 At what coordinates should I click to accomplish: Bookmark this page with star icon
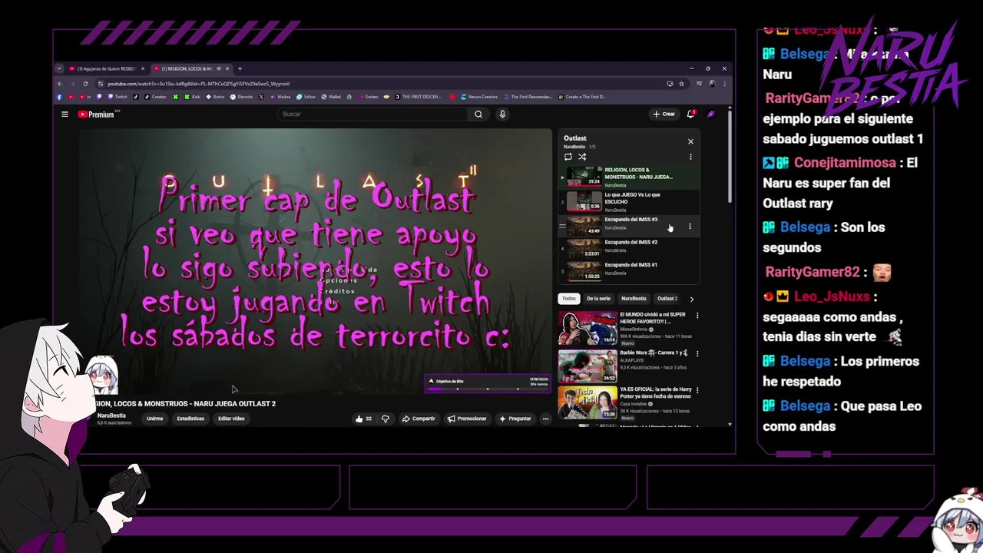(x=681, y=84)
